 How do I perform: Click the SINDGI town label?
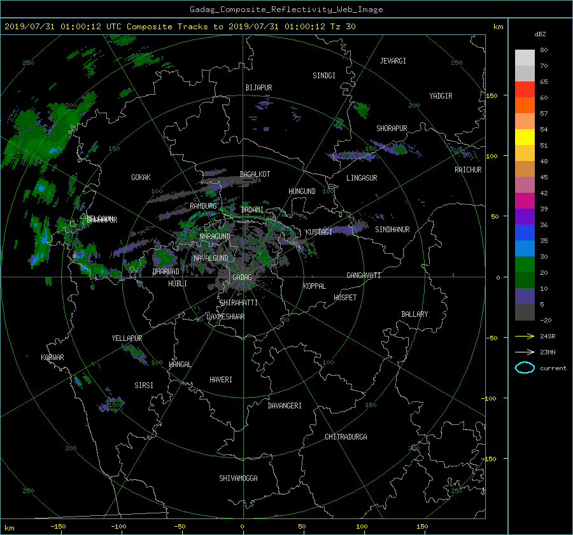[324, 76]
